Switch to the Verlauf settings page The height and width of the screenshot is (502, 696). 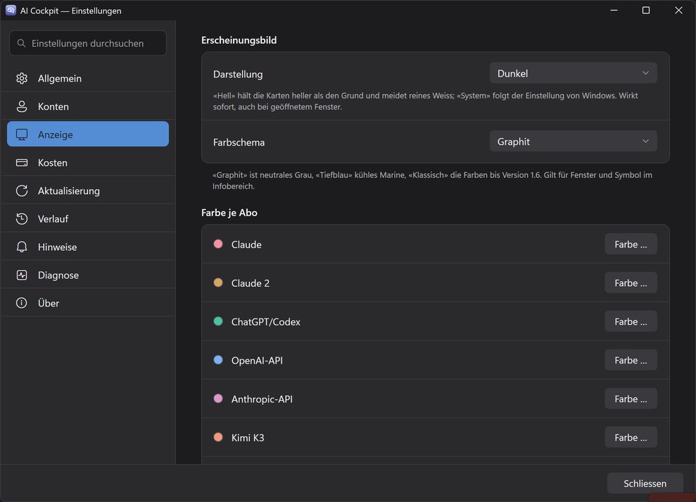coord(88,219)
